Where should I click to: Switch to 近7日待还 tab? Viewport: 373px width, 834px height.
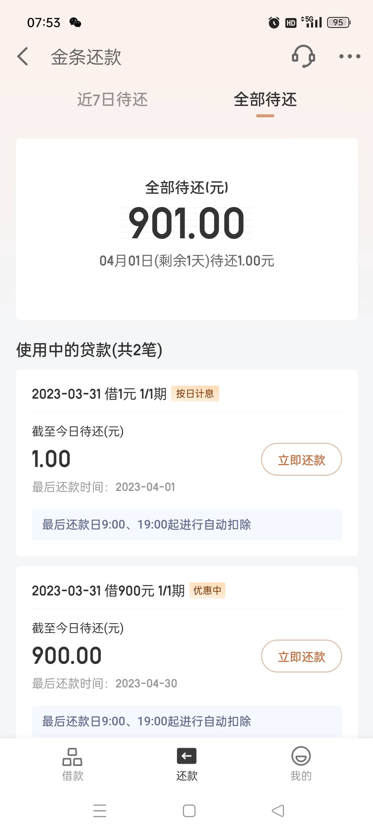point(113,99)
